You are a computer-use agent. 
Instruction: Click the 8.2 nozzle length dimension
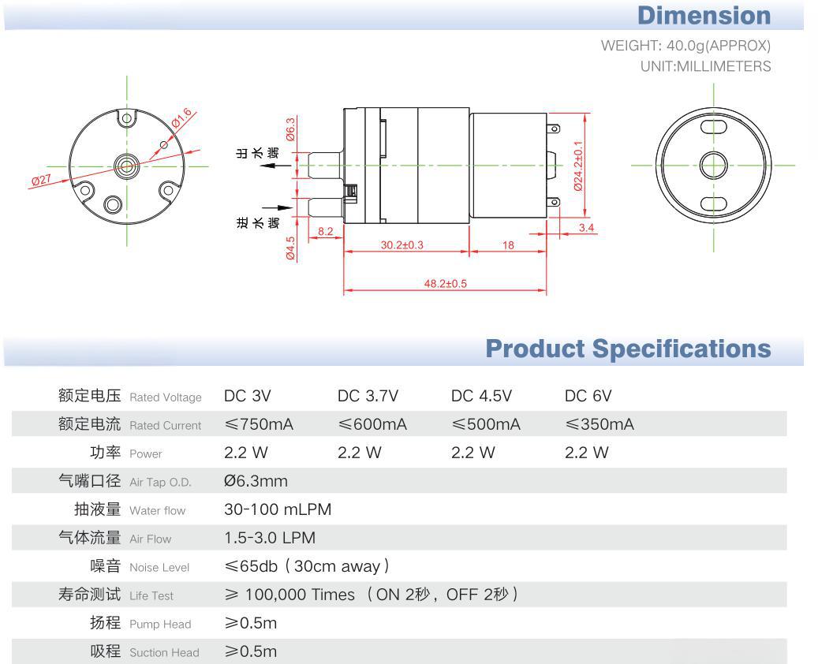pos(325,231)
